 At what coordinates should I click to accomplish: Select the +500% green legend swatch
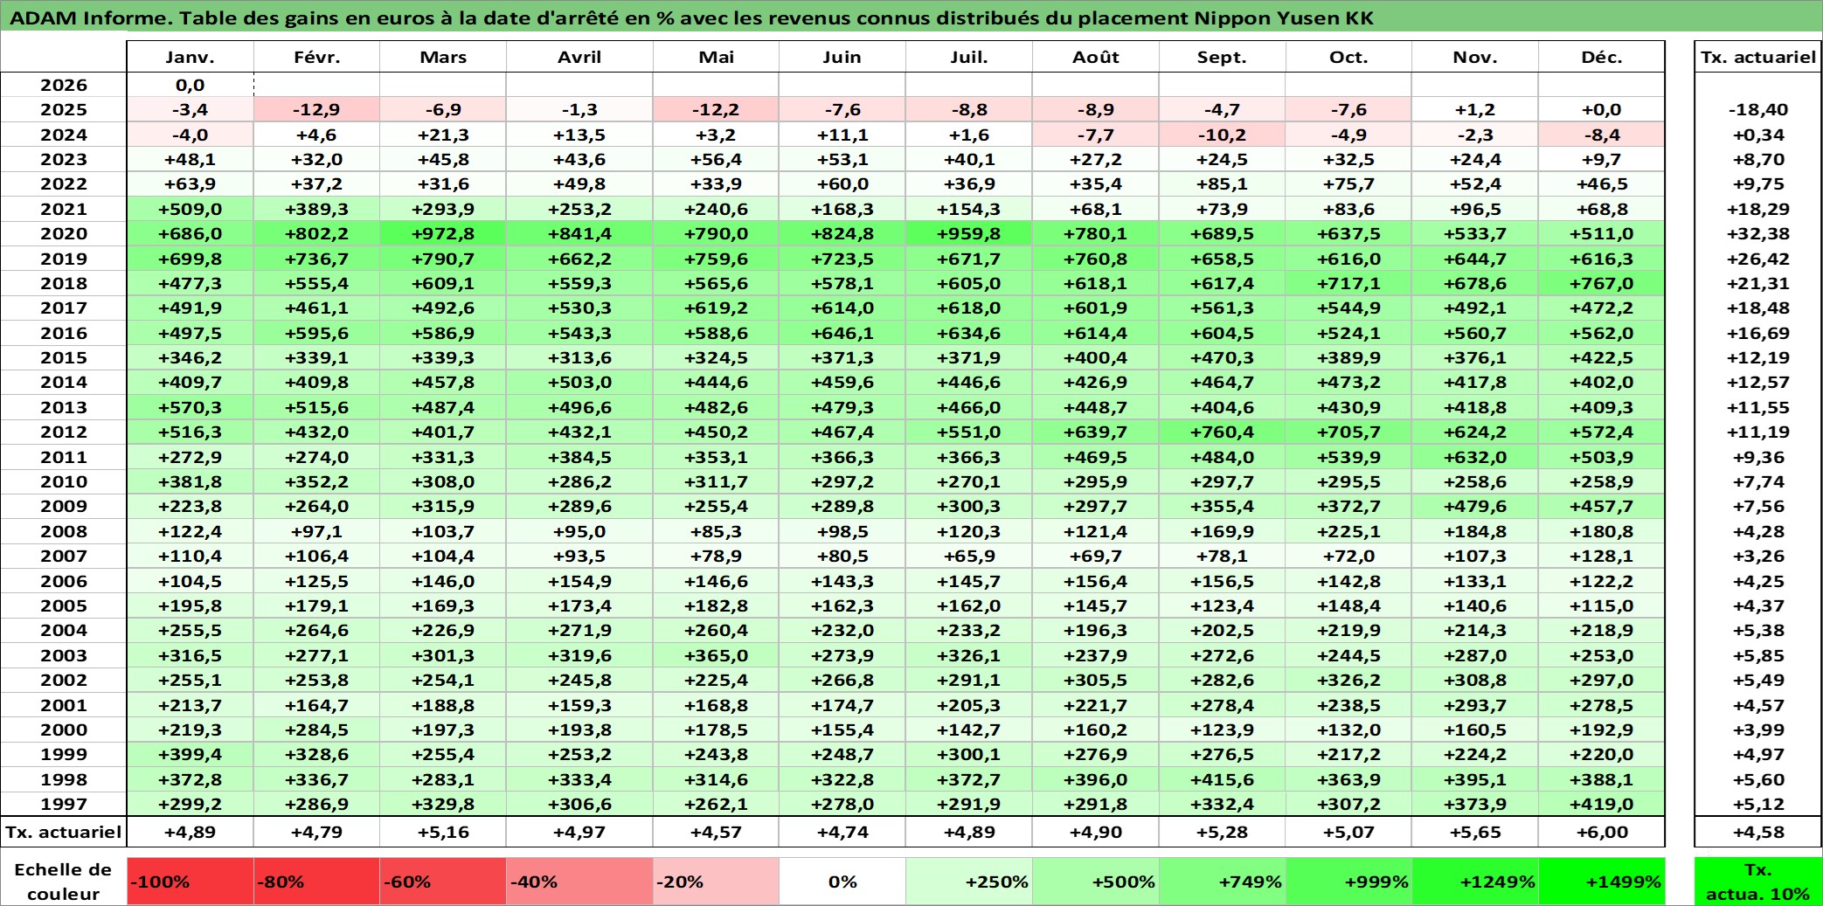tap(1096, 882)
